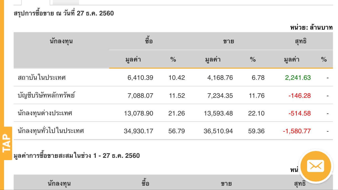Open the orange mail envelope button
The height and width of the screenshot is (190, 338).
(315, 166)
